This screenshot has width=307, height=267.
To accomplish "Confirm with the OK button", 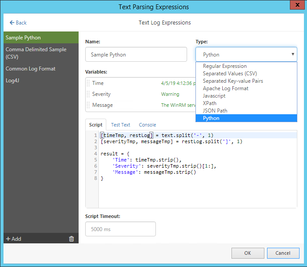I will (x=248, y=253).
